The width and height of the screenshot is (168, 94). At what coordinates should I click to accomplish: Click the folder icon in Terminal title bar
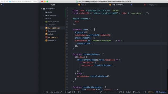10,2
